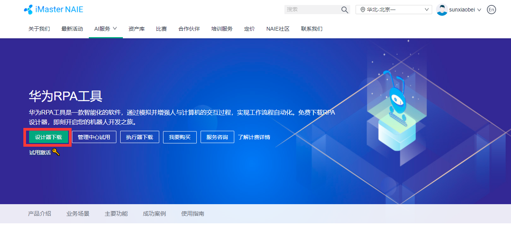The width and height of the screenshot is (511, 244).
Task: Click the 管理中心试用 button
Action: tap(94, 137)
